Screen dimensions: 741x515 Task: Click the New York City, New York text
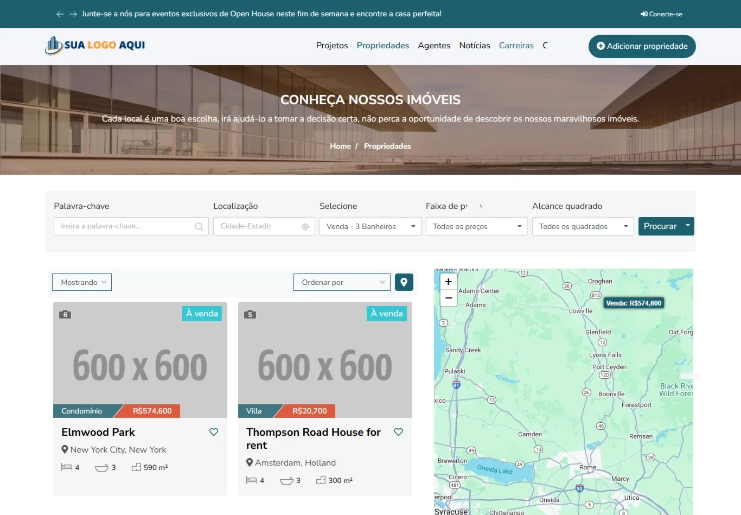pyautogui.click(x=118, y=450)
